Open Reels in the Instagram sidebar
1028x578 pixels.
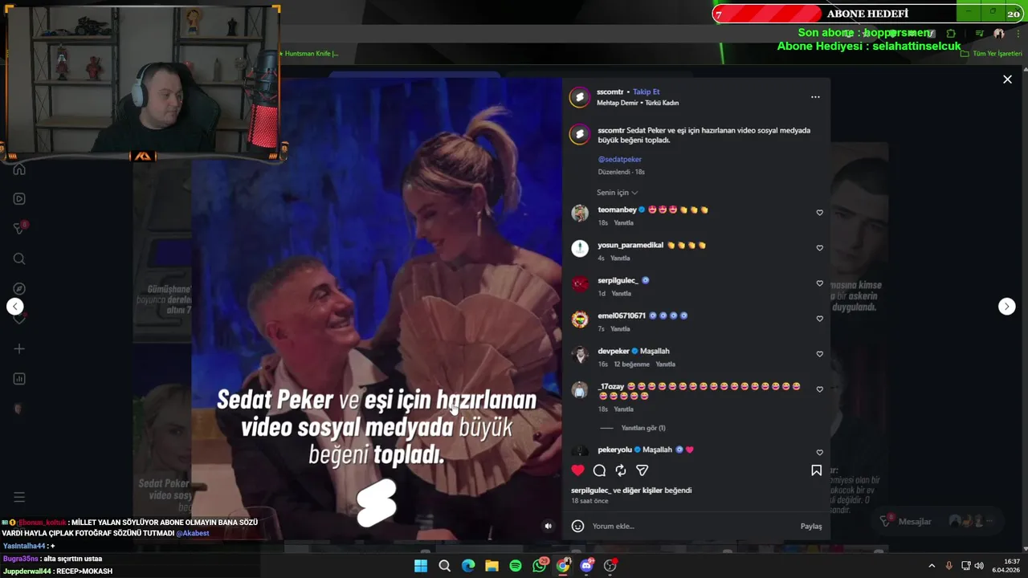pos(19,198)
